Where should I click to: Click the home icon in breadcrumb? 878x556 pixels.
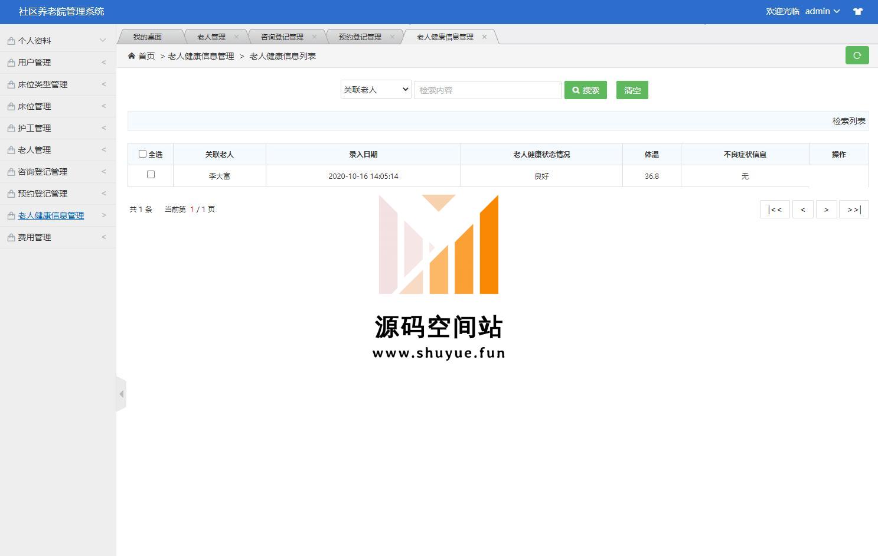pos(132,56)
